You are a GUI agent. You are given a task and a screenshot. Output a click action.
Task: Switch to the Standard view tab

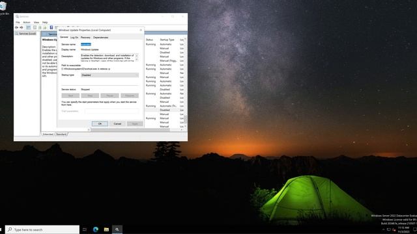point(61,135)
